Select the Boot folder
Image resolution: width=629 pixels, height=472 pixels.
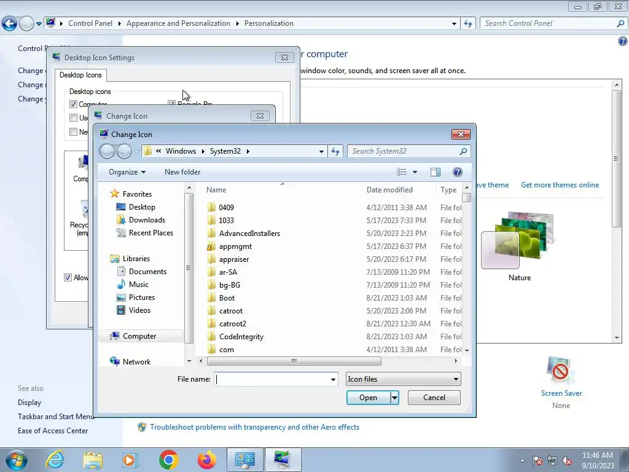tap(227, 298)
